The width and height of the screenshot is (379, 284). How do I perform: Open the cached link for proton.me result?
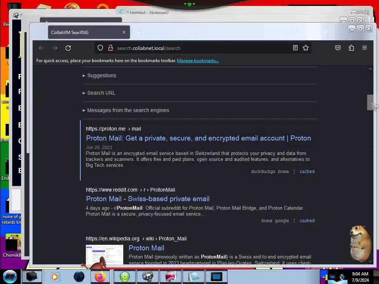click(307, 172)
